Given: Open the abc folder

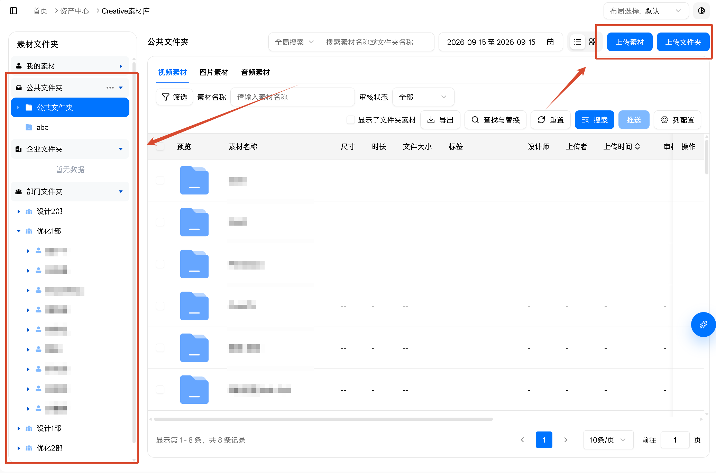Looking at the screenshot, I should point(42,127).
